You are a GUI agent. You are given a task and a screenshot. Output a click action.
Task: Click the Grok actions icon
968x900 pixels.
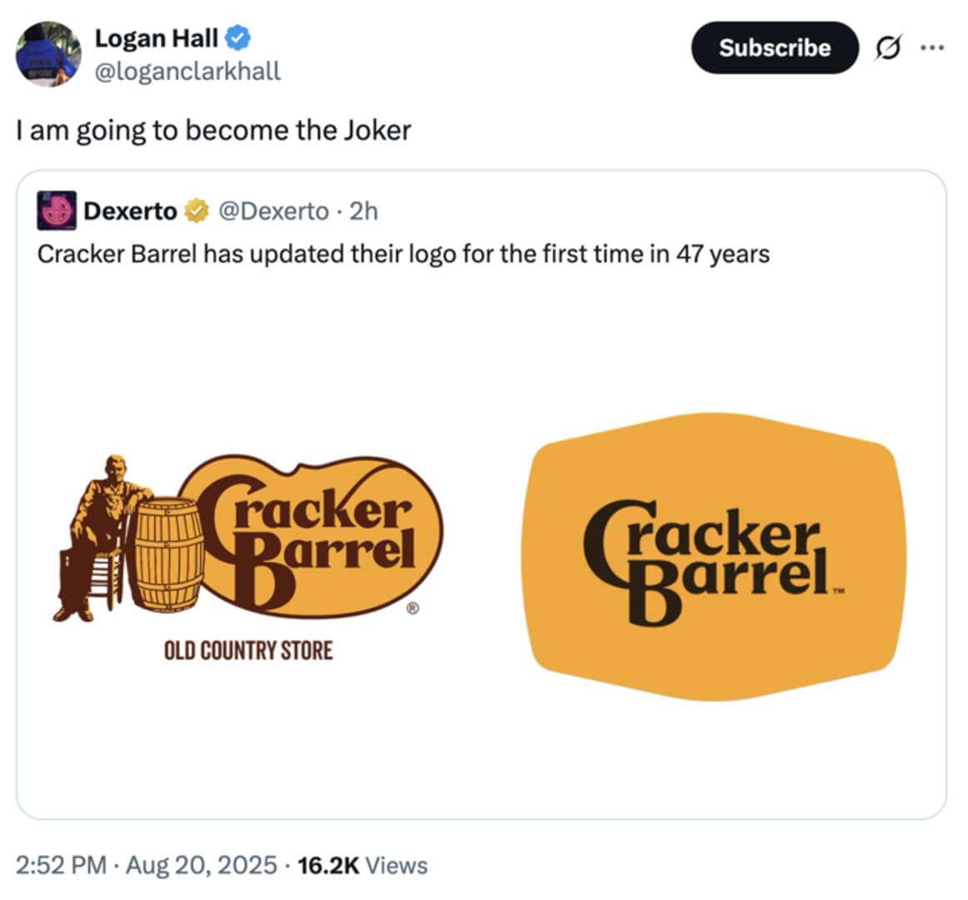click(886, 47)
